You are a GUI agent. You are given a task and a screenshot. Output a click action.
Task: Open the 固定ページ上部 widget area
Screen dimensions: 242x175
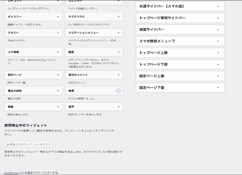[180, 76]
